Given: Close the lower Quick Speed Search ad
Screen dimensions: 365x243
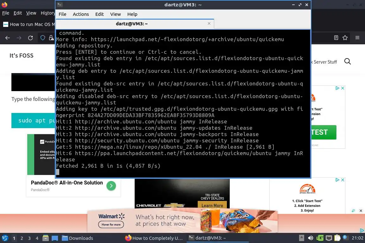Looking at the screenshot, I should pyautogui.click(x=343, y=180).
